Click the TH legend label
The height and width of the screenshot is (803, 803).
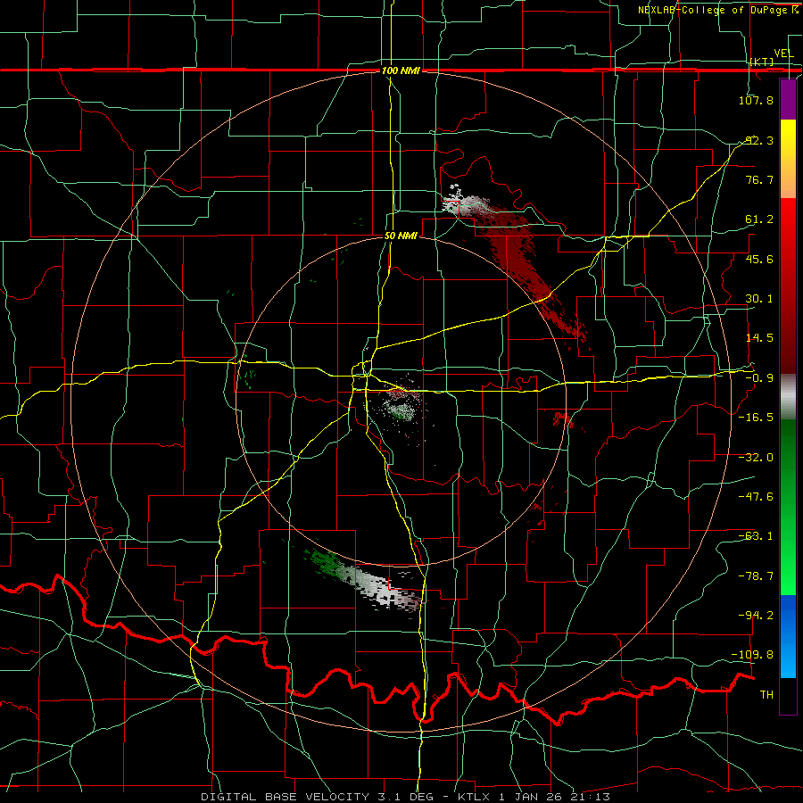[x=766, y=694]
